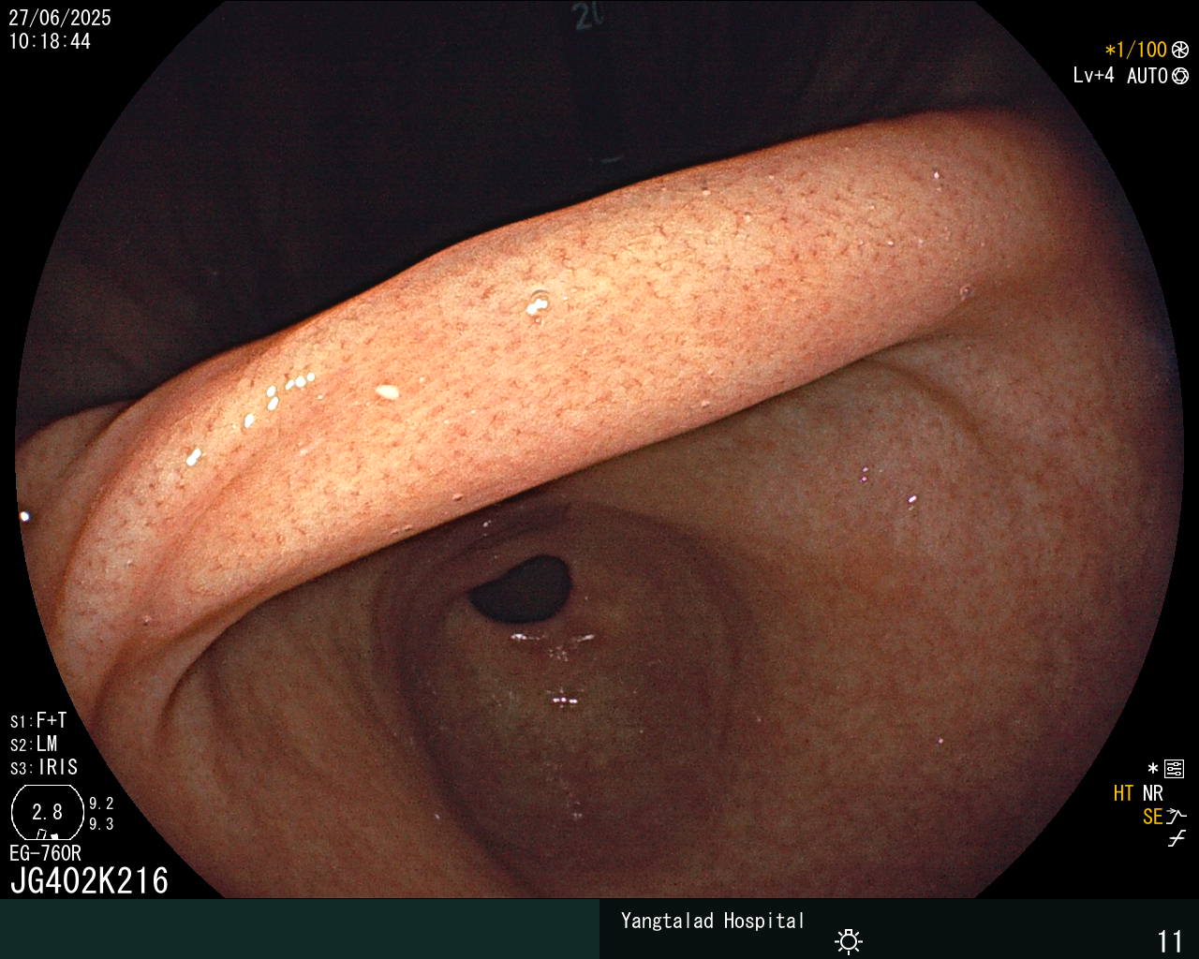Click the tone curve icon below SE

pyautogui.click(x=1177, y=839)
